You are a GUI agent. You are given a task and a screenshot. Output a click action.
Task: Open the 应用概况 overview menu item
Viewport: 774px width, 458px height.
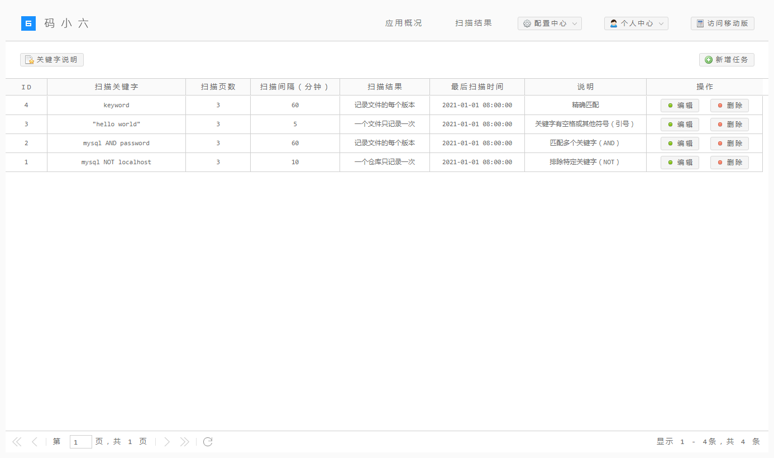pyautogui.click(x=404, y=23)
